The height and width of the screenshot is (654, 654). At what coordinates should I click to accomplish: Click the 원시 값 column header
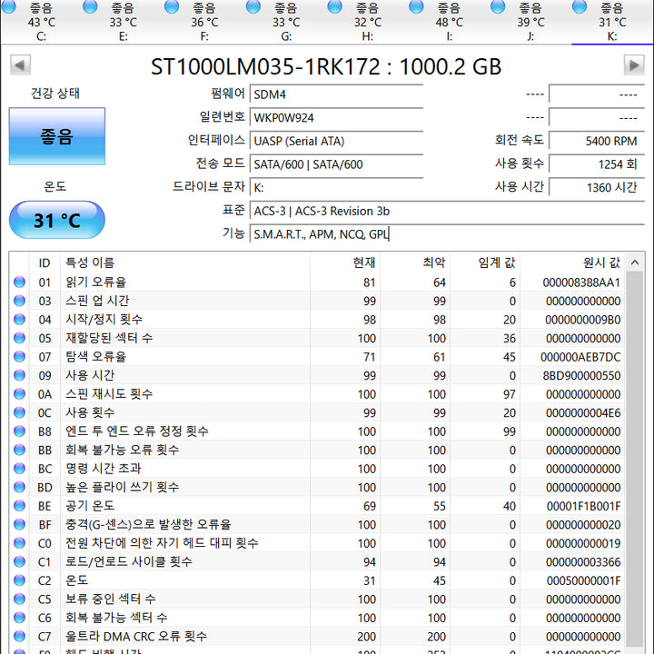[572, 263]
